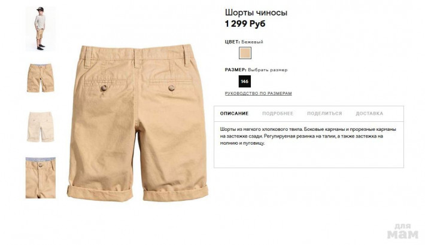Pick the beige color swatch
This screenshot has width=425, height=245.
tap(245, 53)
